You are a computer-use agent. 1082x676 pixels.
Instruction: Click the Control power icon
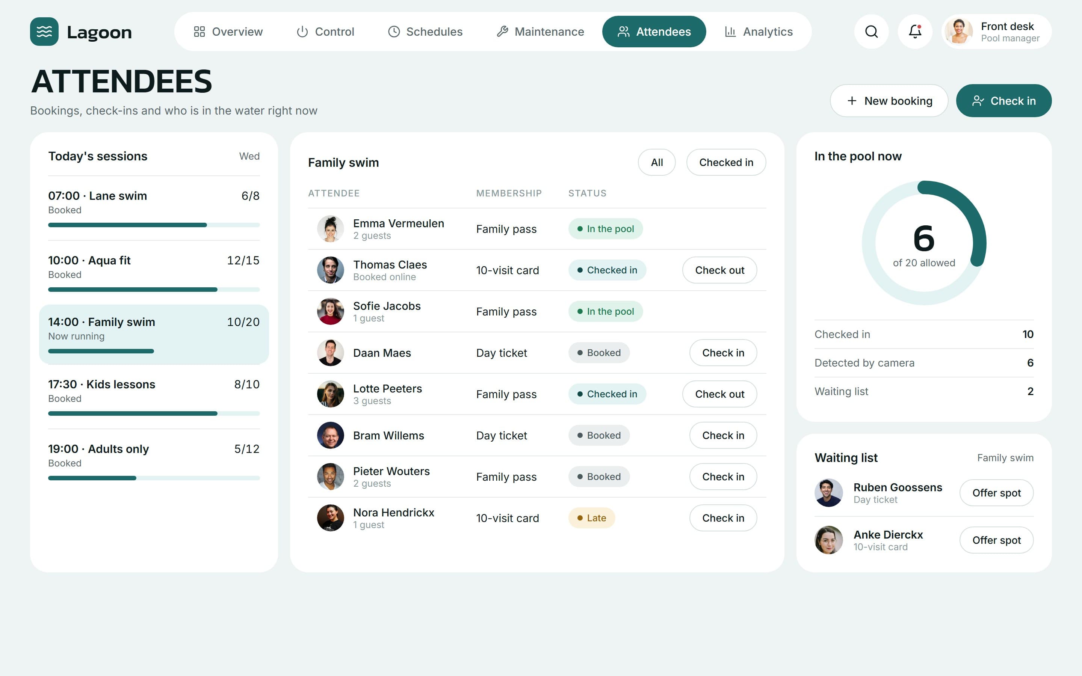coord(302,32)
